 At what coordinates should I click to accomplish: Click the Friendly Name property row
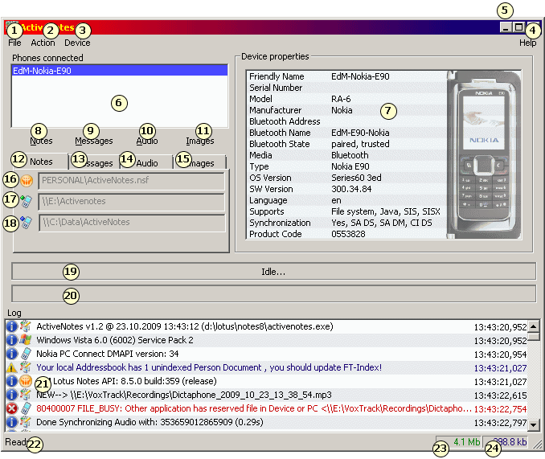coord(346,76)
